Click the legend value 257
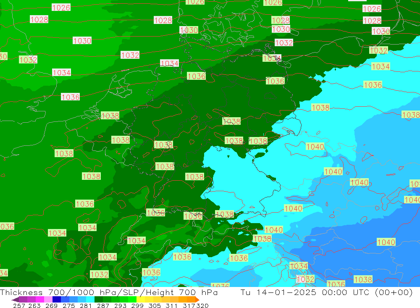 pos(19,306)
